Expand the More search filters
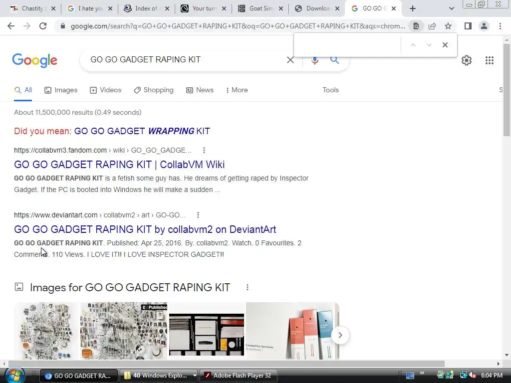 point(237,90)
